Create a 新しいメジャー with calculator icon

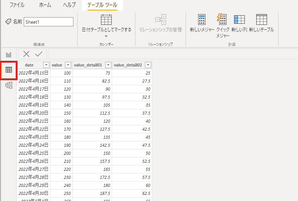click(x=202, y=23)
